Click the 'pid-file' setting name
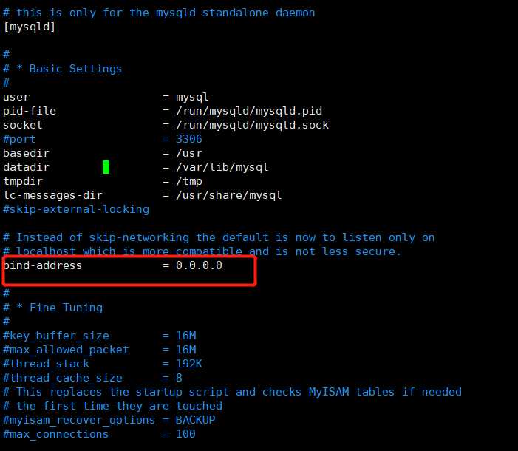This screenshot has height=451, width=518. [30, 111]
